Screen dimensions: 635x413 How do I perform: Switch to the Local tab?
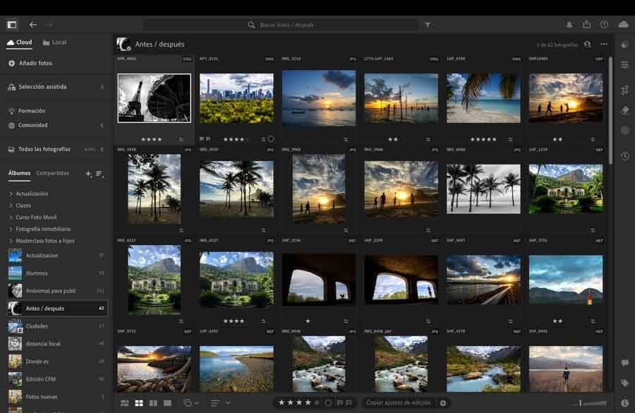tap(54, 42)
